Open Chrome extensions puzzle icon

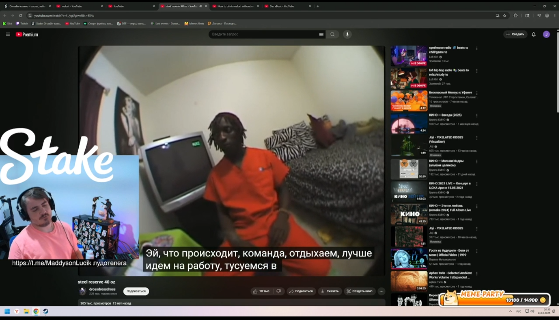pyautogui.click(x=516, y=16)
